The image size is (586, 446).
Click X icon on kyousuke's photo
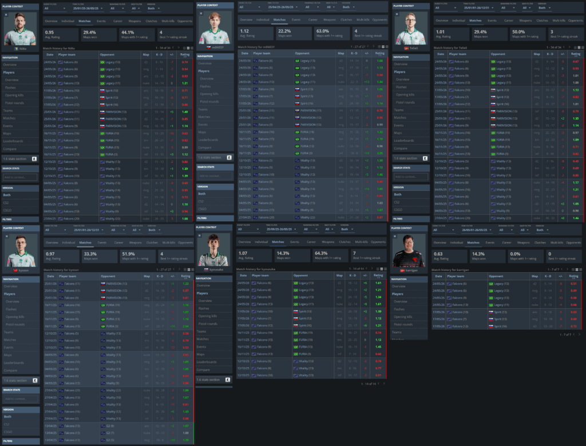tap(200, 236)
